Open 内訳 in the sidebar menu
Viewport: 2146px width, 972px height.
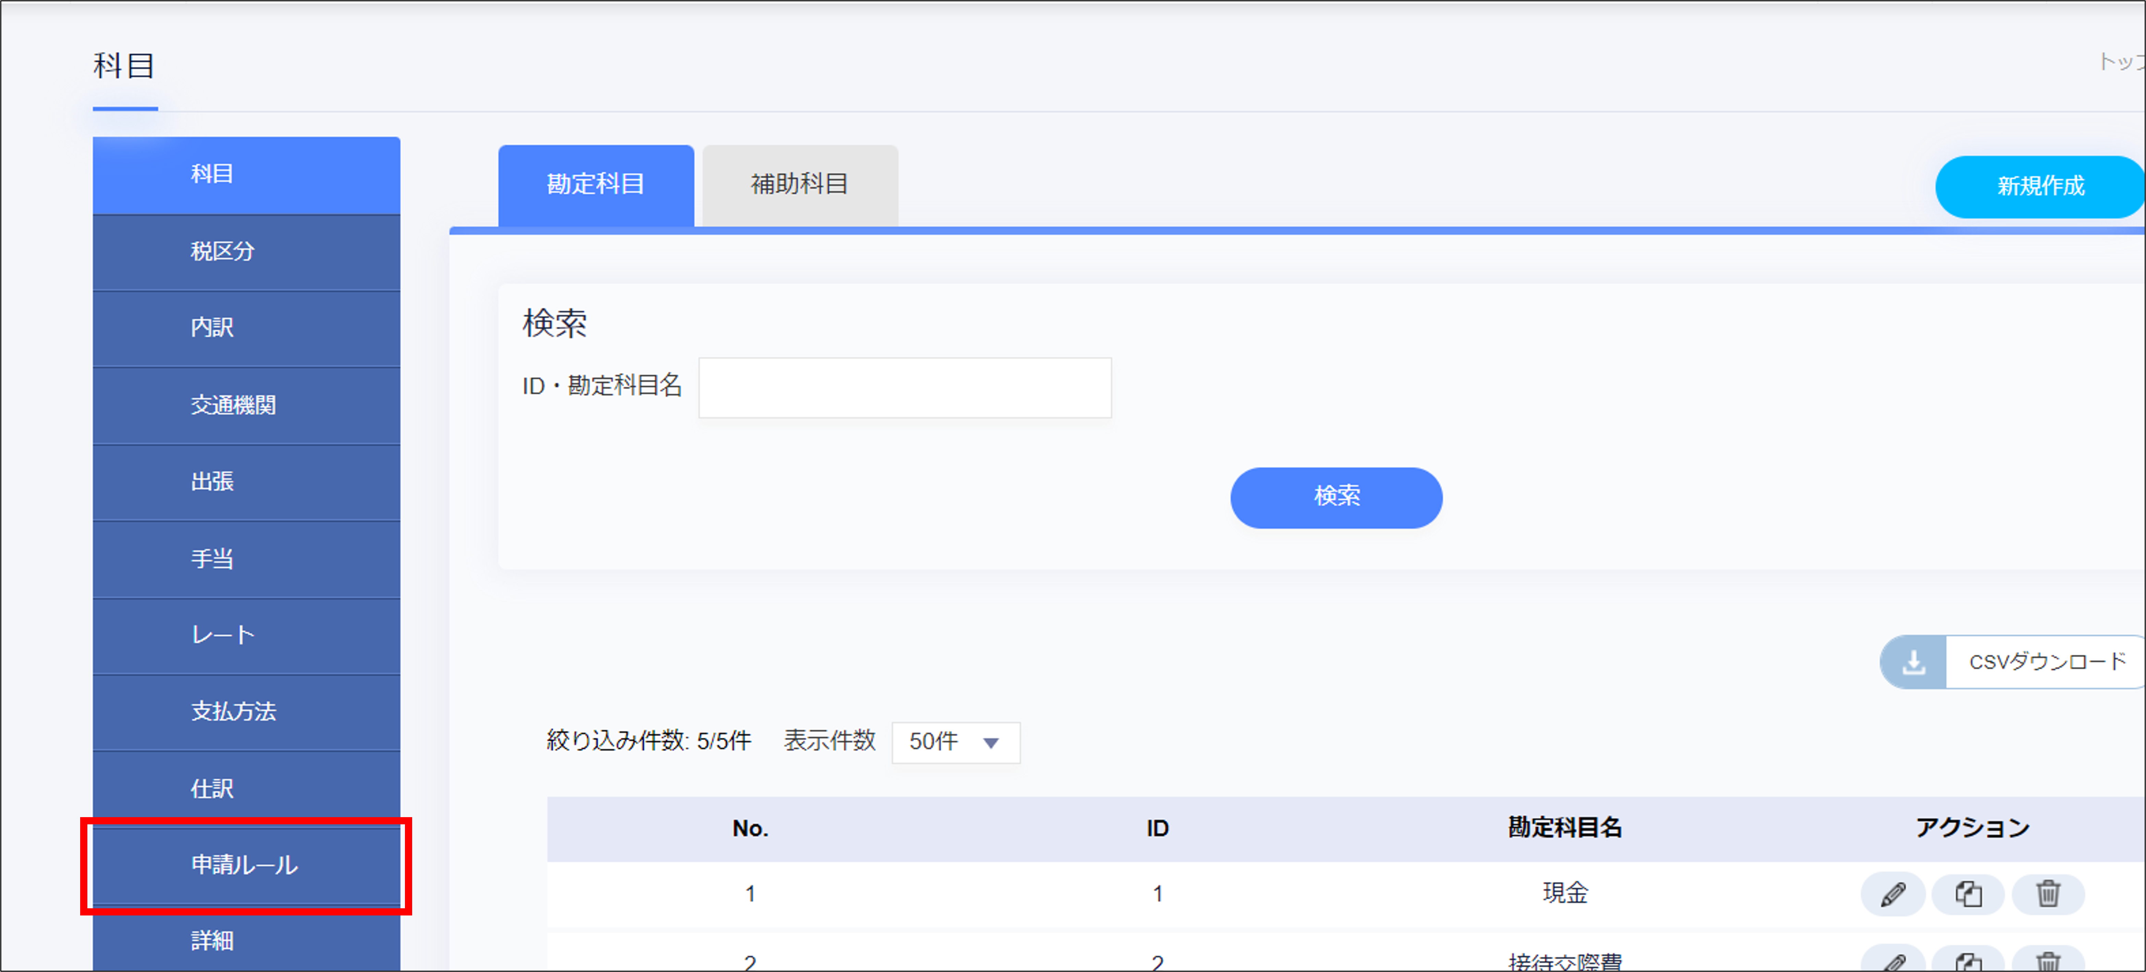pyautogui.click(x=247, y=328)
